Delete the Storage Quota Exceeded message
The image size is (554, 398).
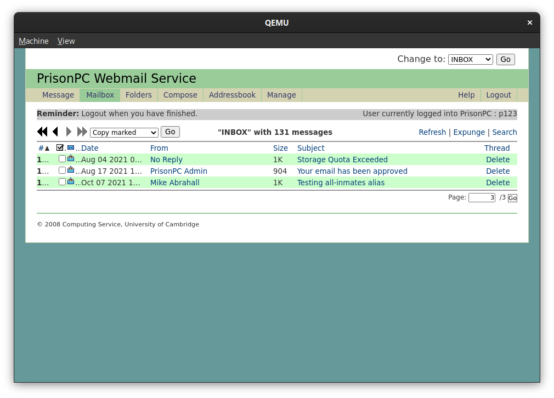coord(498,160)
